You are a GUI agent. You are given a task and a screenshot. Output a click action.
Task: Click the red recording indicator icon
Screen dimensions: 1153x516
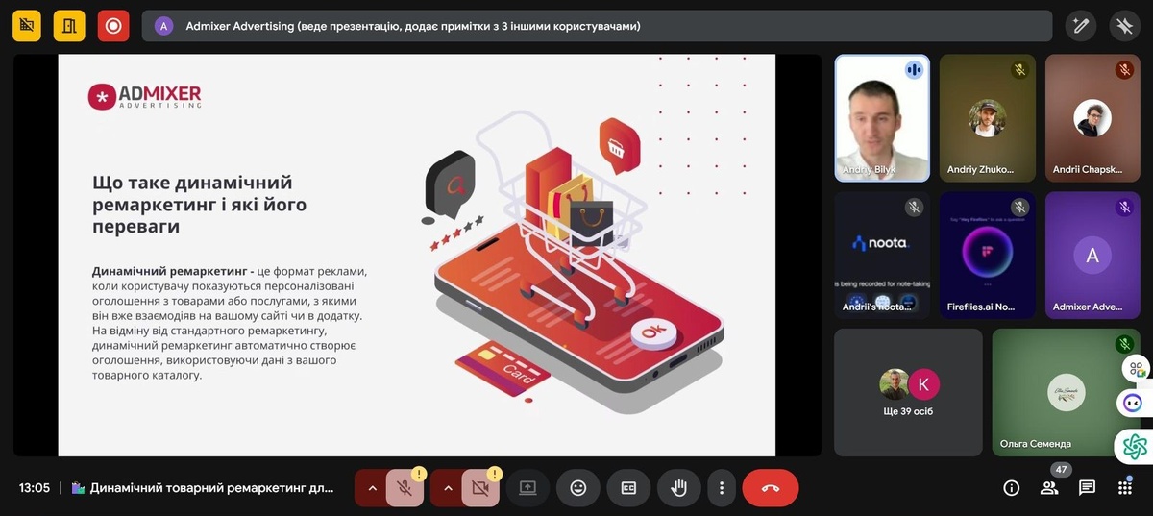[113, 26]
